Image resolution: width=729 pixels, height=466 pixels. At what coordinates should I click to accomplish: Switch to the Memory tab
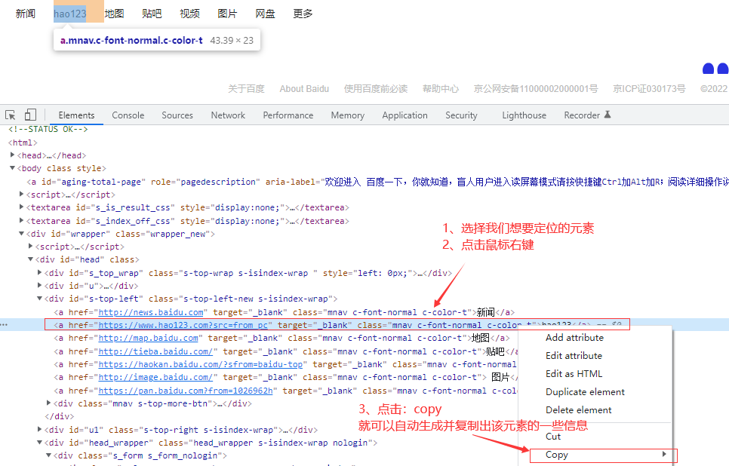click(347, 115)
